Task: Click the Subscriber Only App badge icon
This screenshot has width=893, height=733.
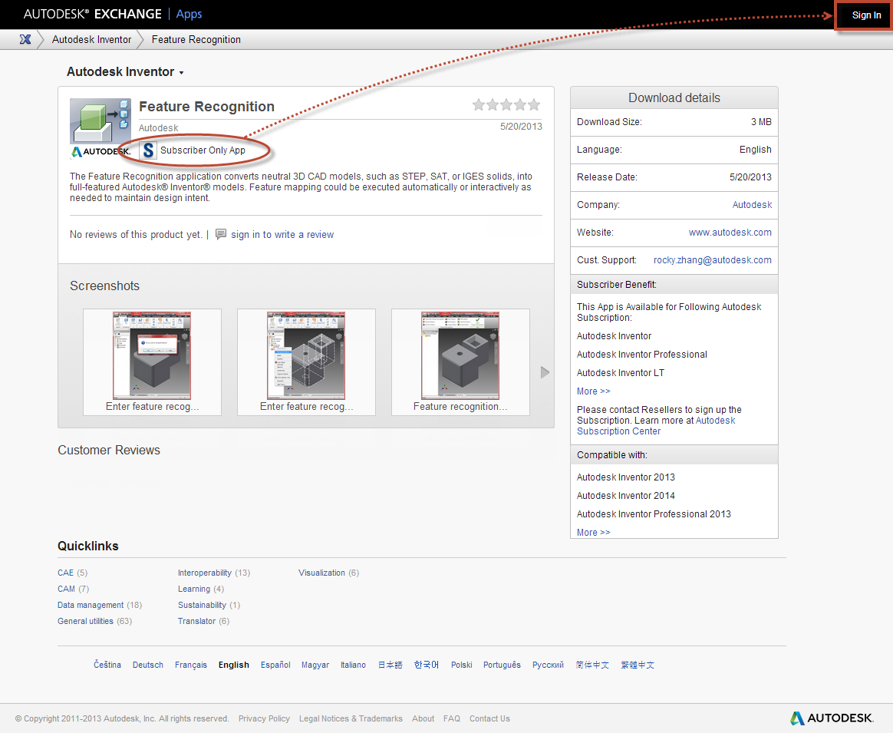Action: coord(148,150)
